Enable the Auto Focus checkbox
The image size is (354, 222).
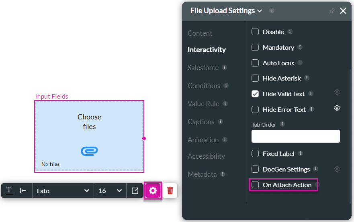coord(255,63)
